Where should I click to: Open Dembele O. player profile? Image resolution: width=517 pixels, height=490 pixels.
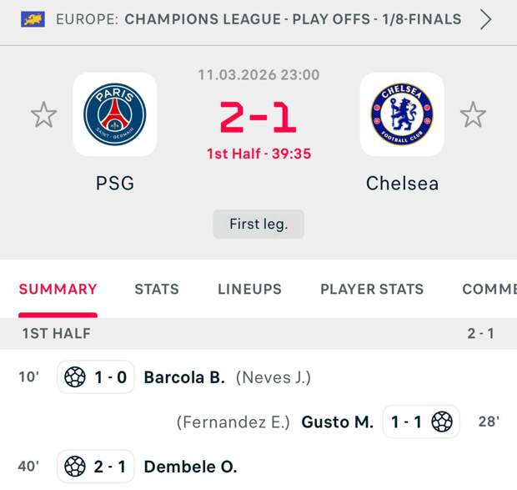click(x=190, y=467)
